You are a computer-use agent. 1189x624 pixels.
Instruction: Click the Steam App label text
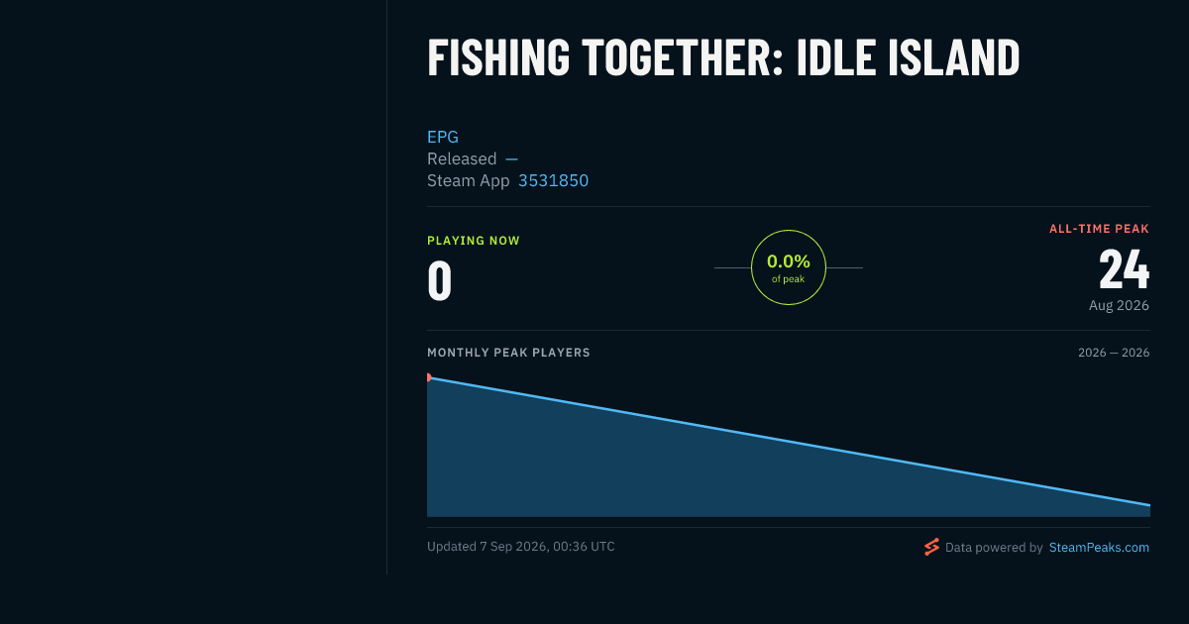coord(469,180)
